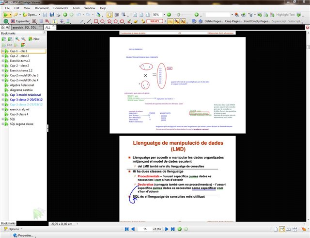This screenshot has width=310, height=238.
Task: Select the Arrow drawing tool
Action: tap(82, 21)
